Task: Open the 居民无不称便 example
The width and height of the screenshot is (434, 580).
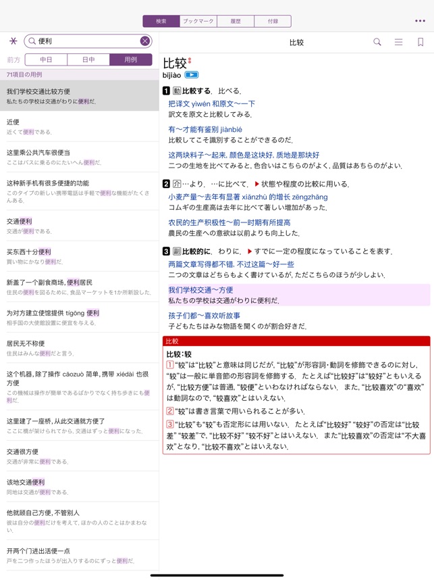Action: pyautogui.click(x=80, y=348)
